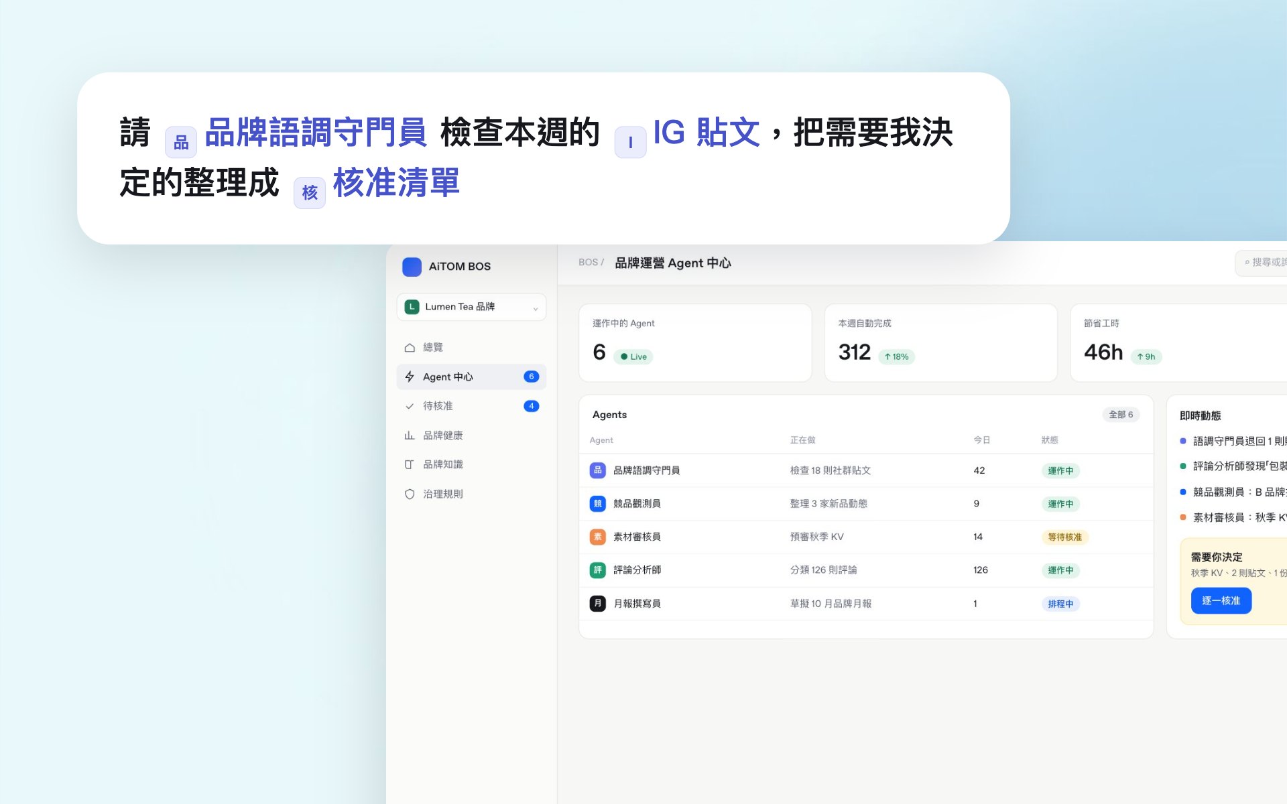
Task: Open 治理規則 in the sidebar
Action: click(x=471, y=494)
